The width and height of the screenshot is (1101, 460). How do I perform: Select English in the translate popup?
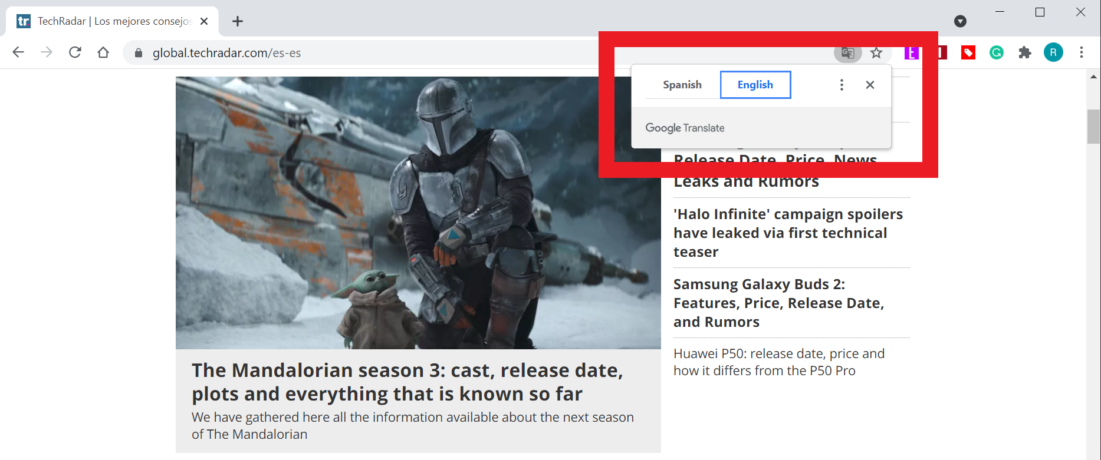pos(755,85)
